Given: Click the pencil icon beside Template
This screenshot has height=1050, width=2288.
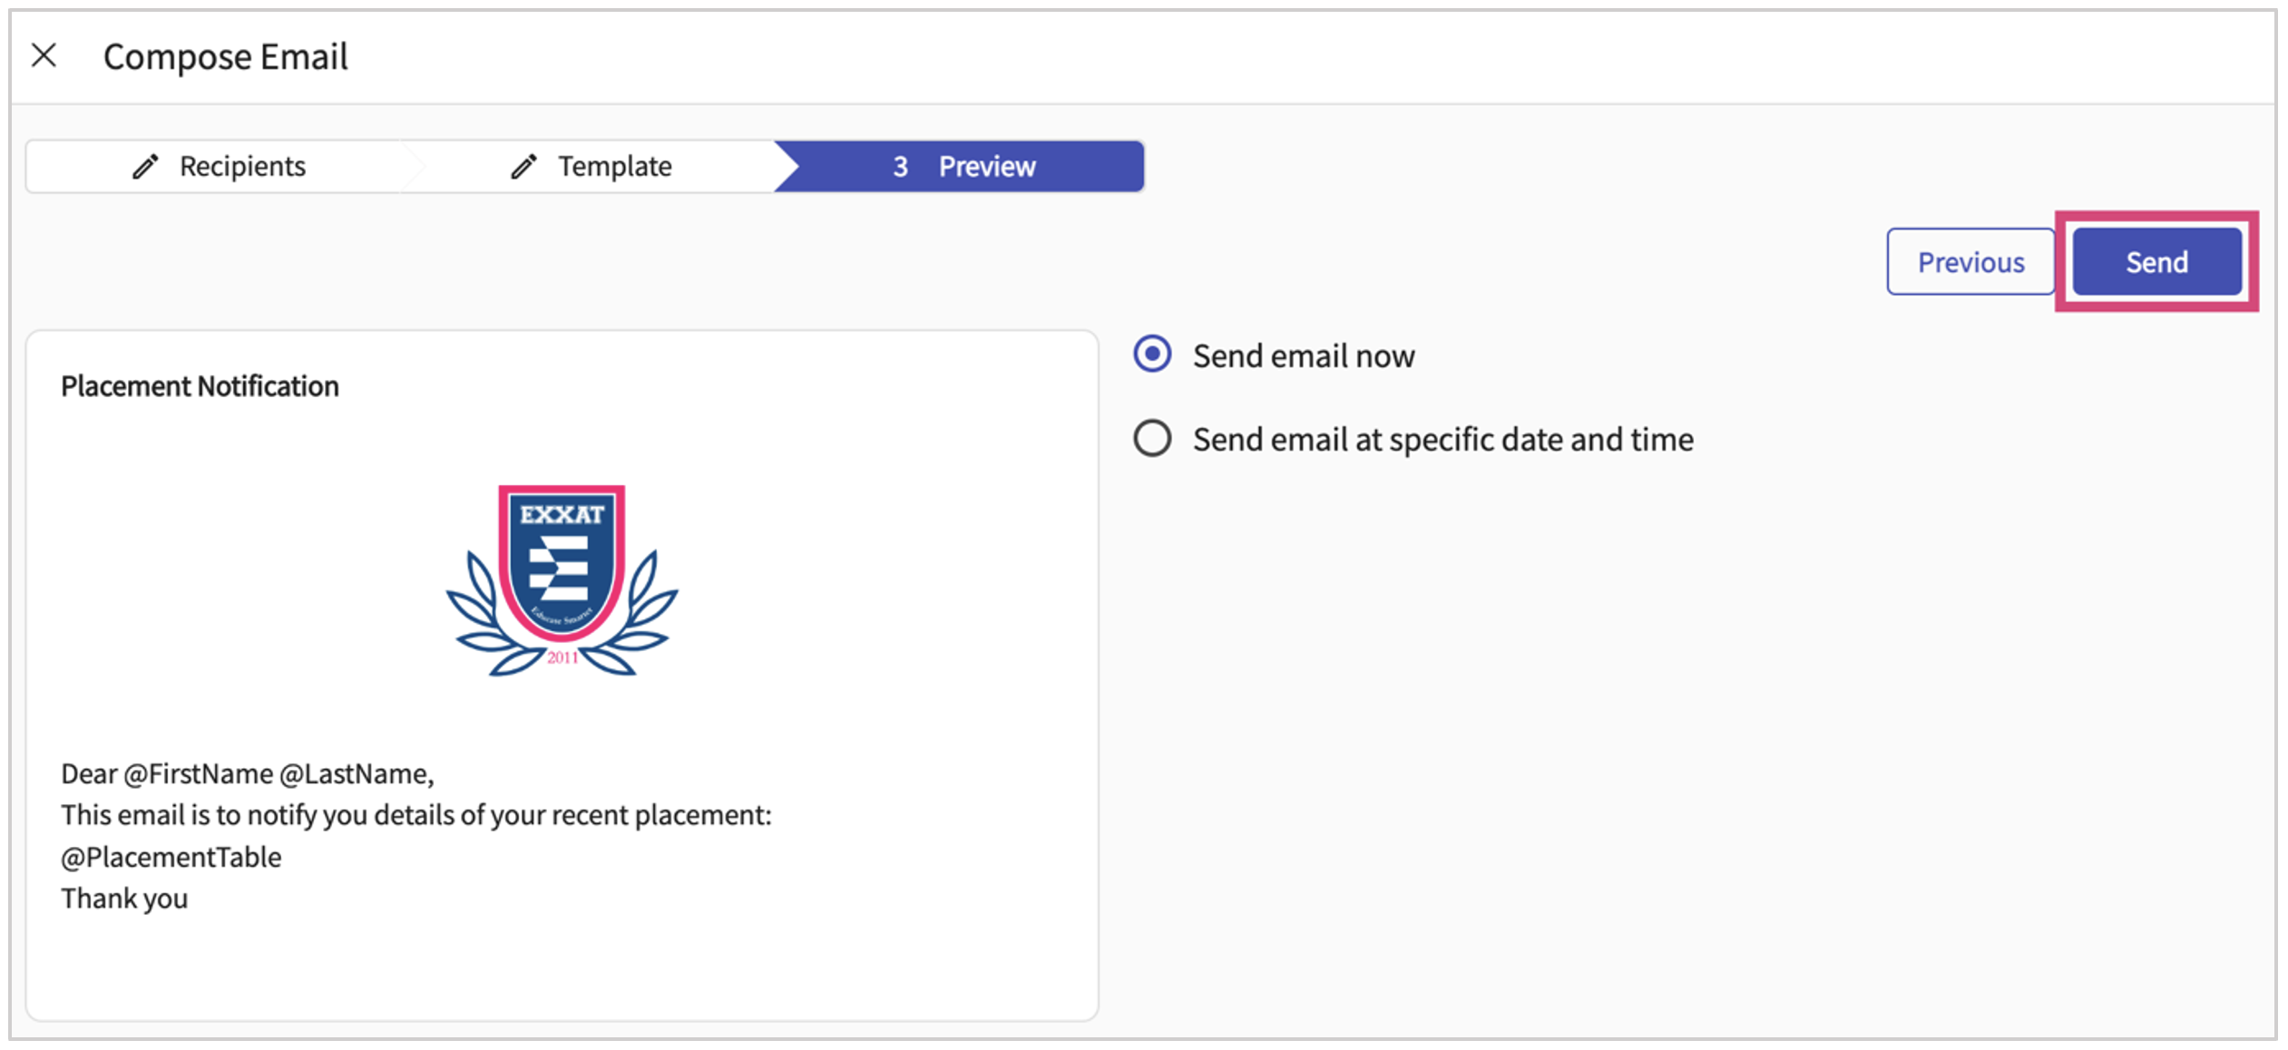Looking at the screenshot, I should [523, 167].
